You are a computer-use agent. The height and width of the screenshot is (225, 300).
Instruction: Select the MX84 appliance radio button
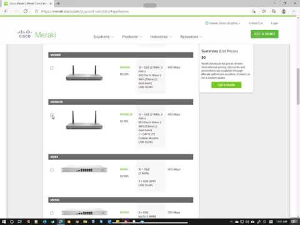[52, 170]
